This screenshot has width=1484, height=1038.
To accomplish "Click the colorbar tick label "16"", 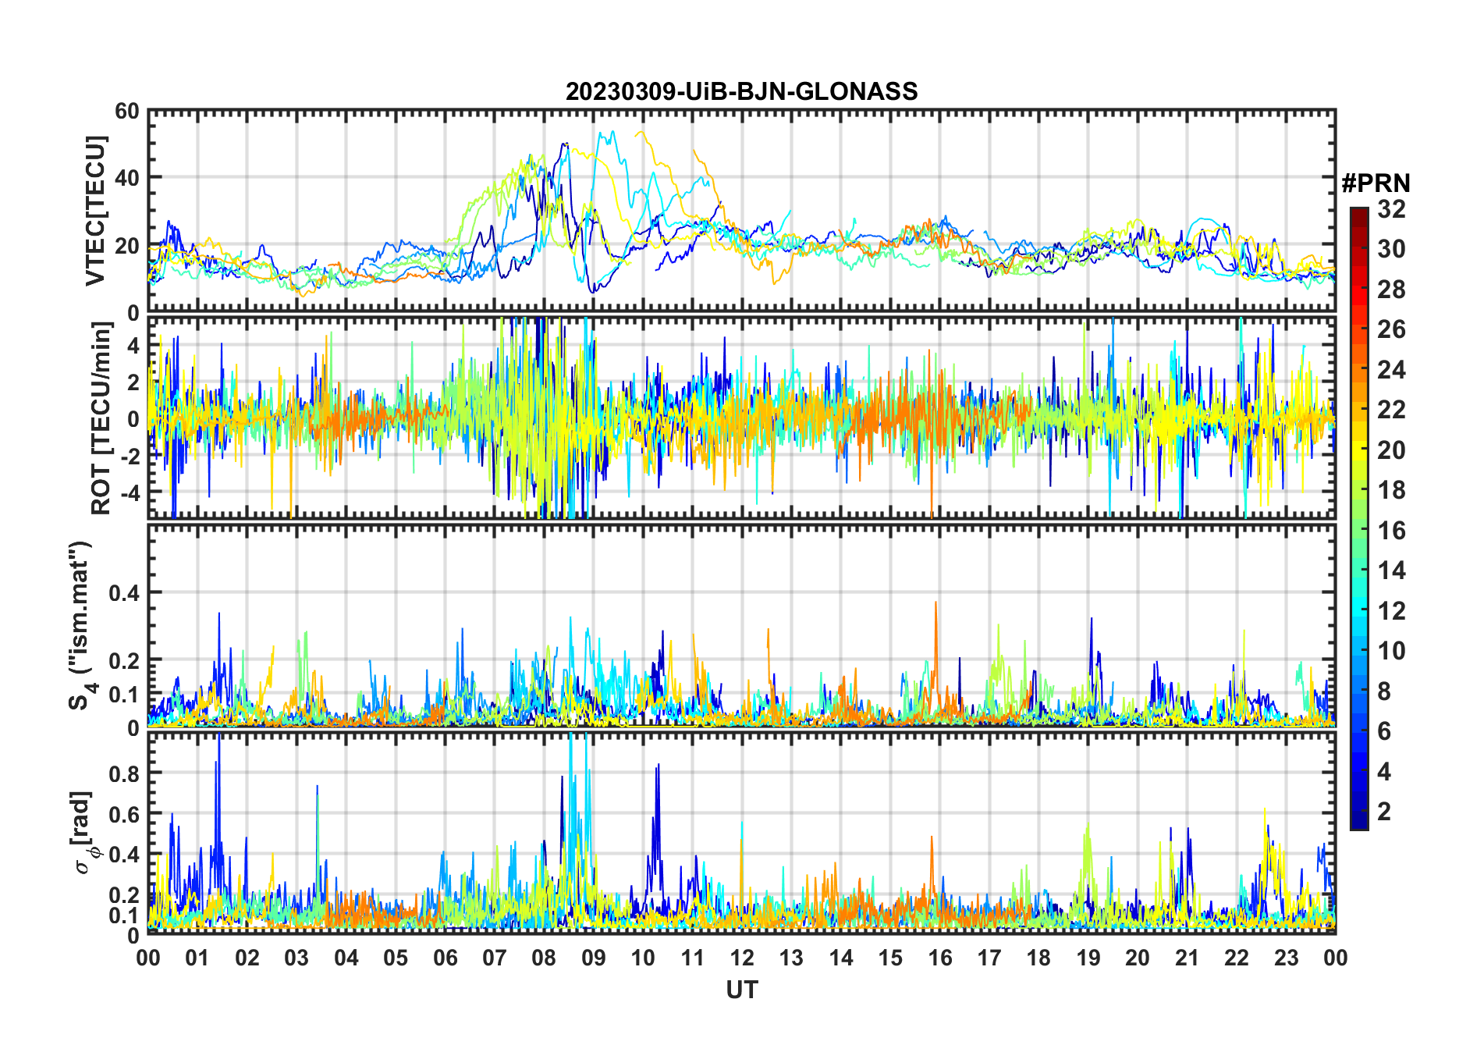I will click(x=1391, y=531).
